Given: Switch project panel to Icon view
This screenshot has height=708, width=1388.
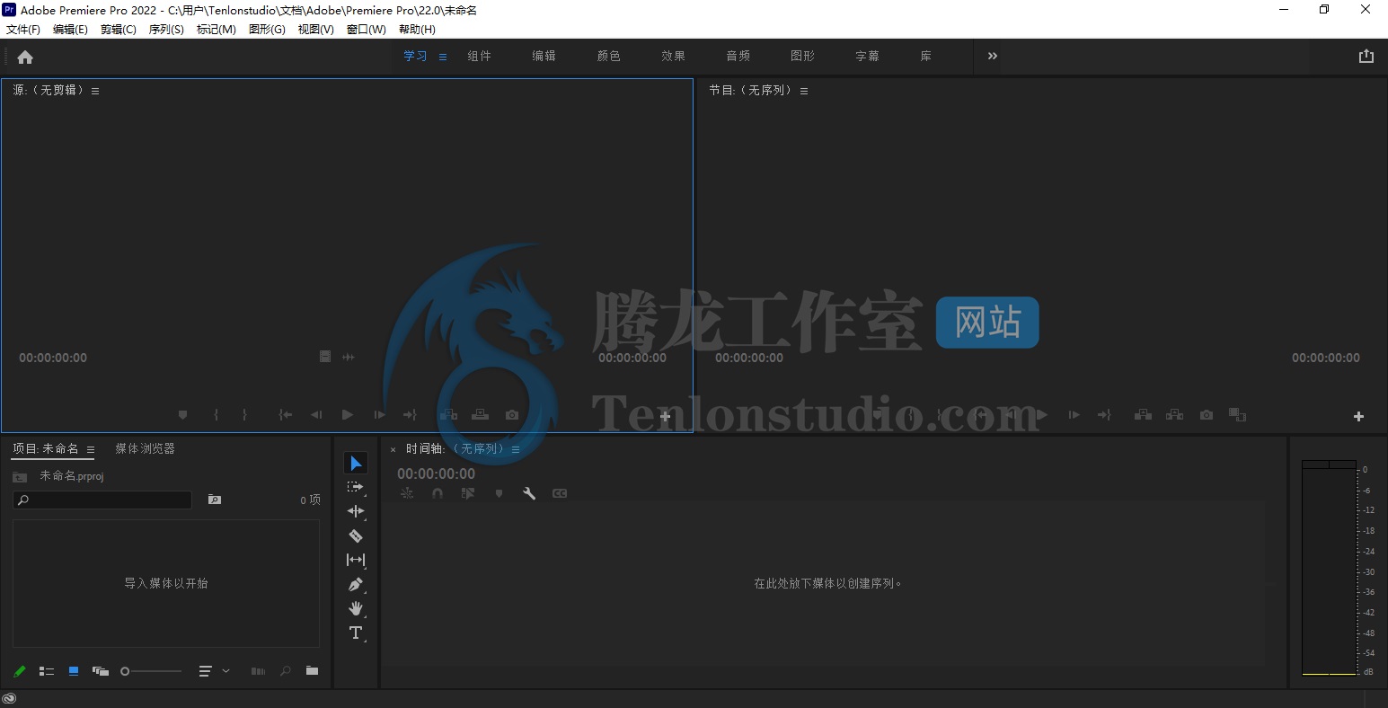Looking at the screenshot, I should coord(74,670).
